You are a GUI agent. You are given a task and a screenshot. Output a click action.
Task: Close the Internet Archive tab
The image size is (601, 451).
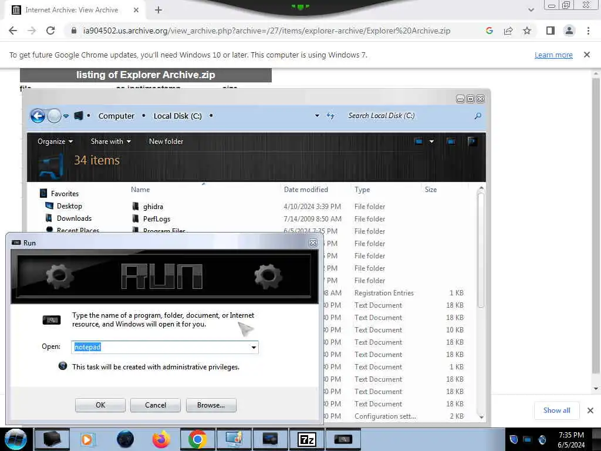pos(136,10)
